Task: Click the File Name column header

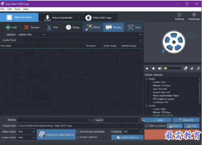Action: 6,46
